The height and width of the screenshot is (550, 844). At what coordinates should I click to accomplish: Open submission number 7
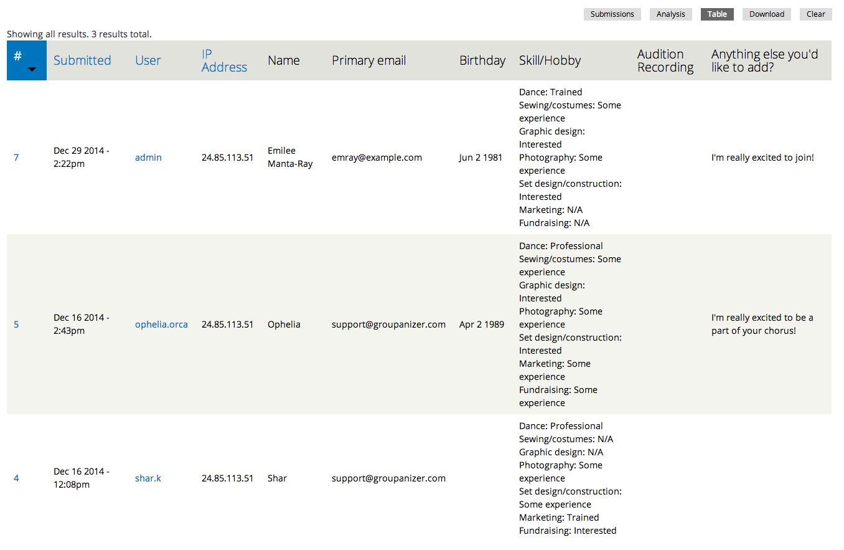click(16, 158)
